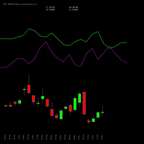The width and height of the screenshot is (144, 144).
Task: Click the chart title text at top left
Action: tap(20, 4)
